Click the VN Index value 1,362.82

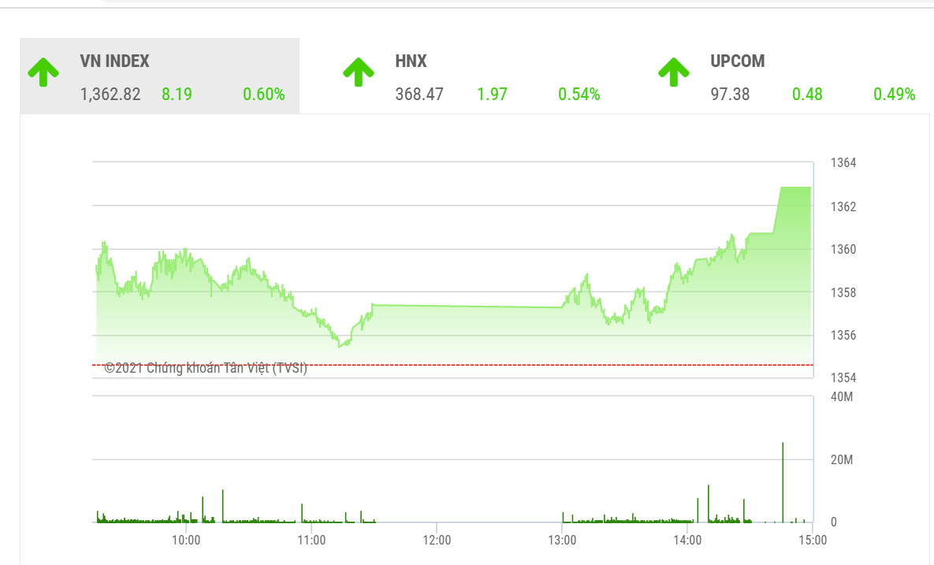click(110, 95)
